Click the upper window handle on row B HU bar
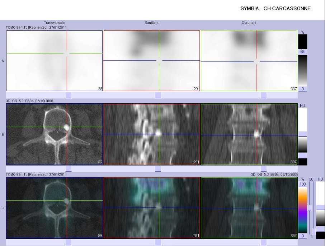325x246 pixels. [303, 134]
